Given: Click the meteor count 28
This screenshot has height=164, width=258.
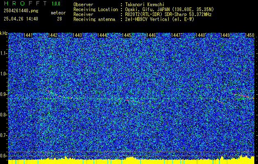Looking at the screenshot, I should click(x=59, y=19).
